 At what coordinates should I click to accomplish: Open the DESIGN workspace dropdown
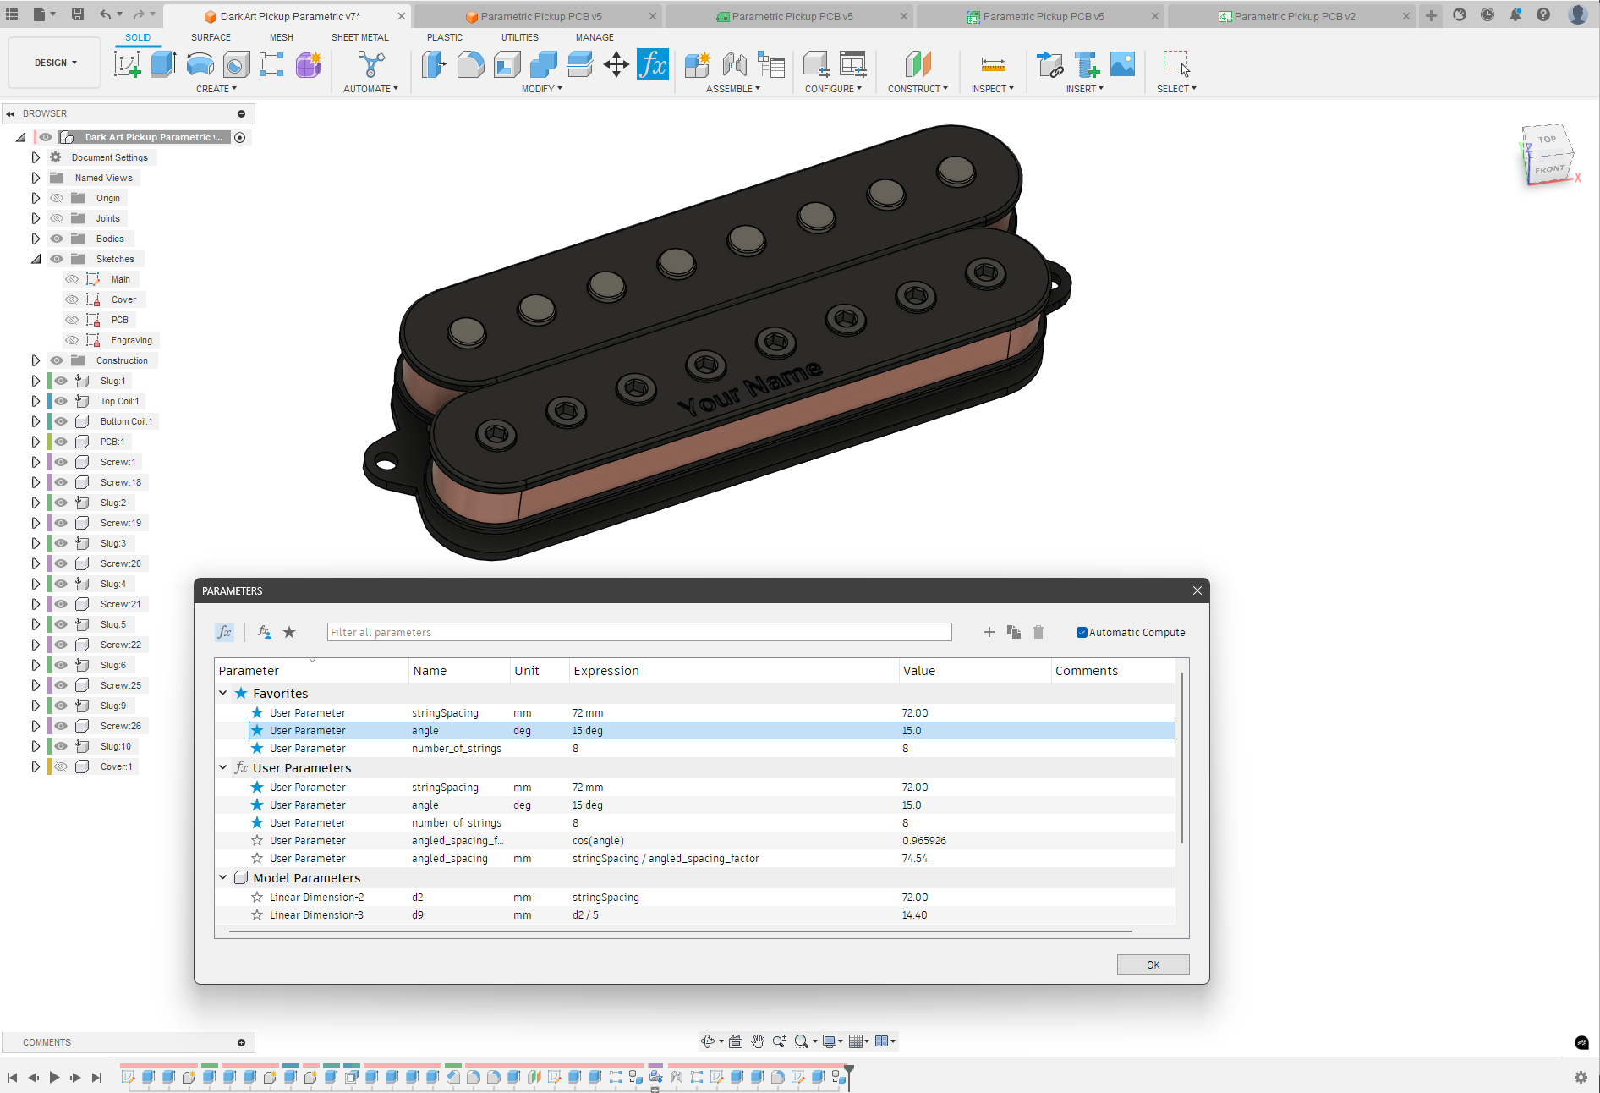click(x=55, y=63)
